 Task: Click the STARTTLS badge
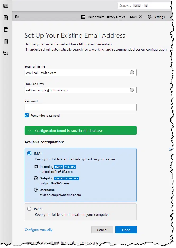[72, 178]
